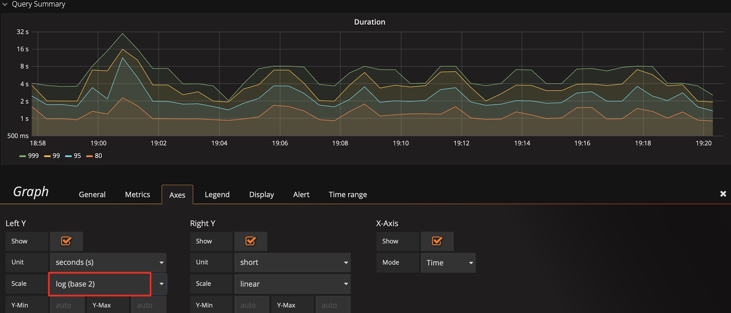Viewport: 731px width, 313px height.
Task: Click the Left Y Y-Min input field
Action: (x=67, y=305)
